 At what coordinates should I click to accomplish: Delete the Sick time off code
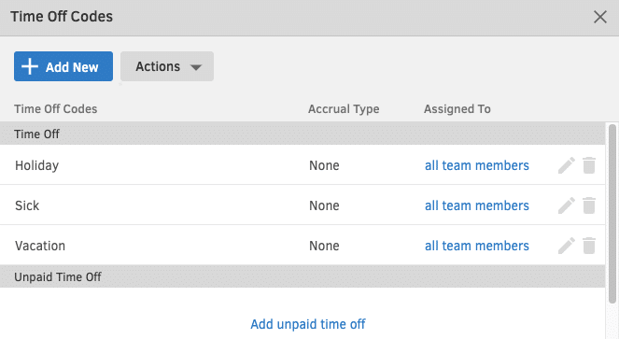coord(589,205)
